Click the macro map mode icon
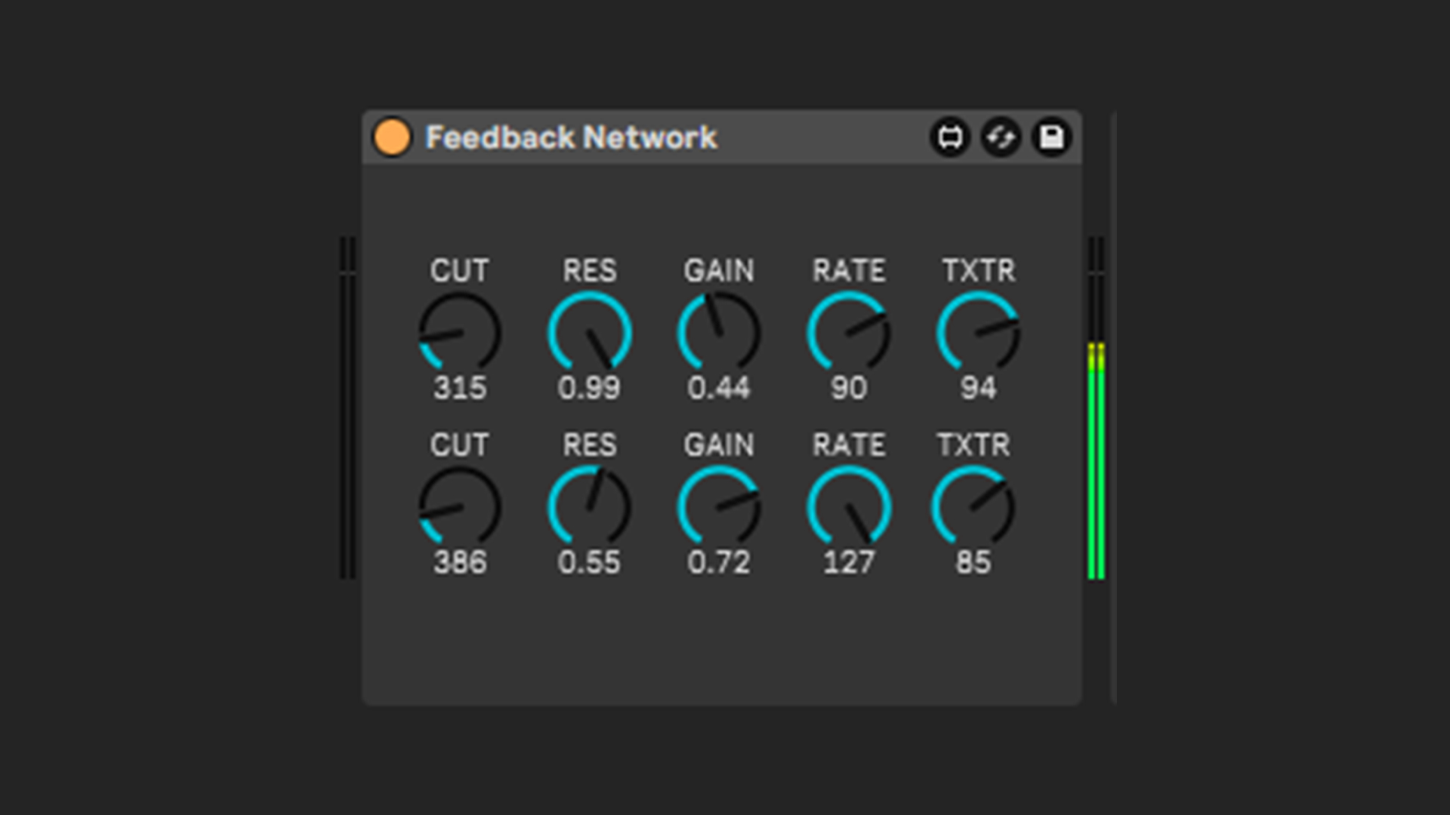1450x815 pixels. point(950,137)
